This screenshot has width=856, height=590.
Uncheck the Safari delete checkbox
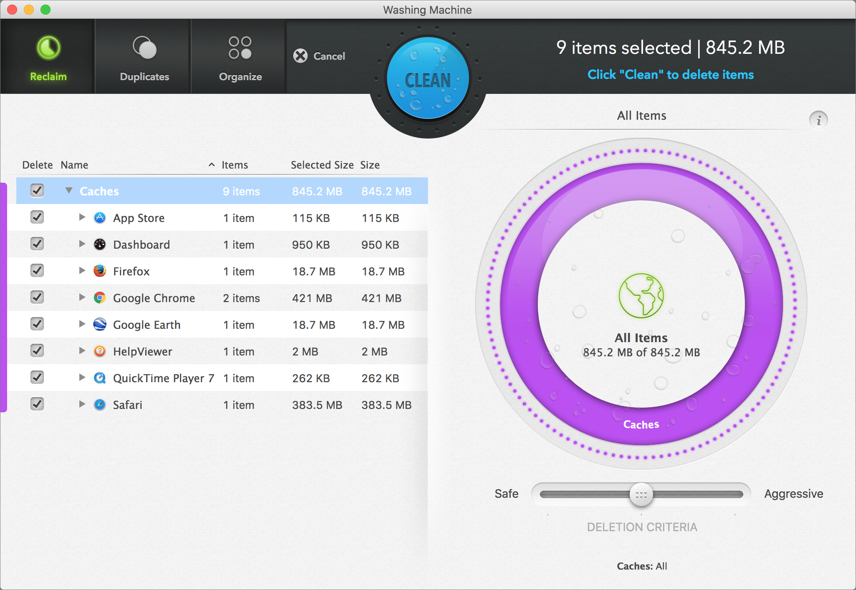37,404
